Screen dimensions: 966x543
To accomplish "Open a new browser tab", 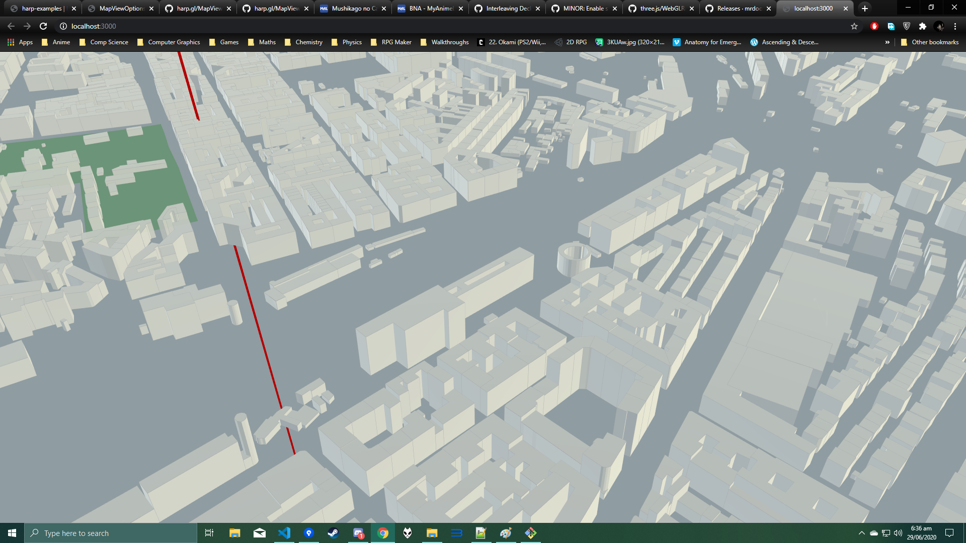I will tap(864, 9).
